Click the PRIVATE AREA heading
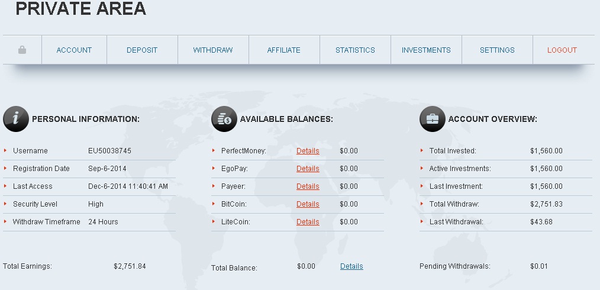Screen dimensions: 600x290 point(80,8)
